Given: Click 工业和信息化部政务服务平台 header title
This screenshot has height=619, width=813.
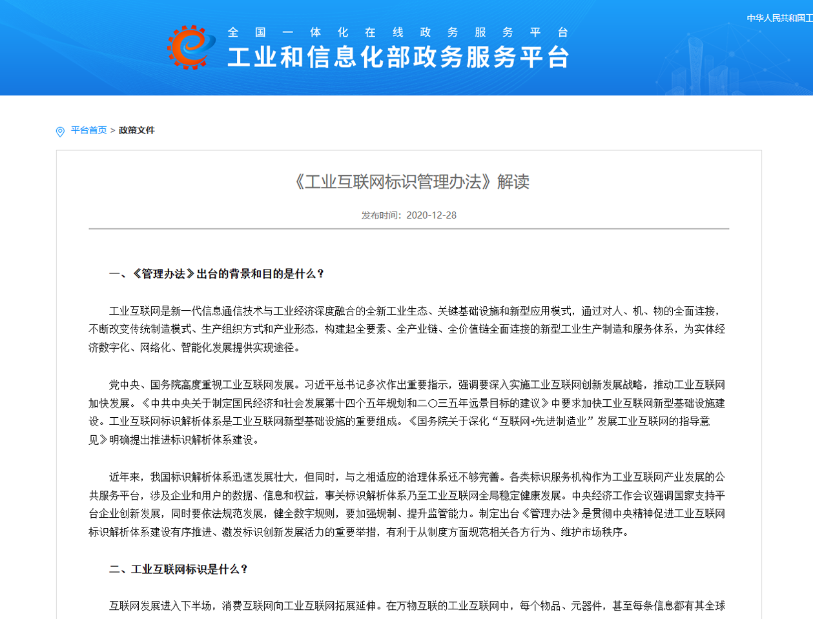Looking at the screenshot, I should click(x=398, y=57).
